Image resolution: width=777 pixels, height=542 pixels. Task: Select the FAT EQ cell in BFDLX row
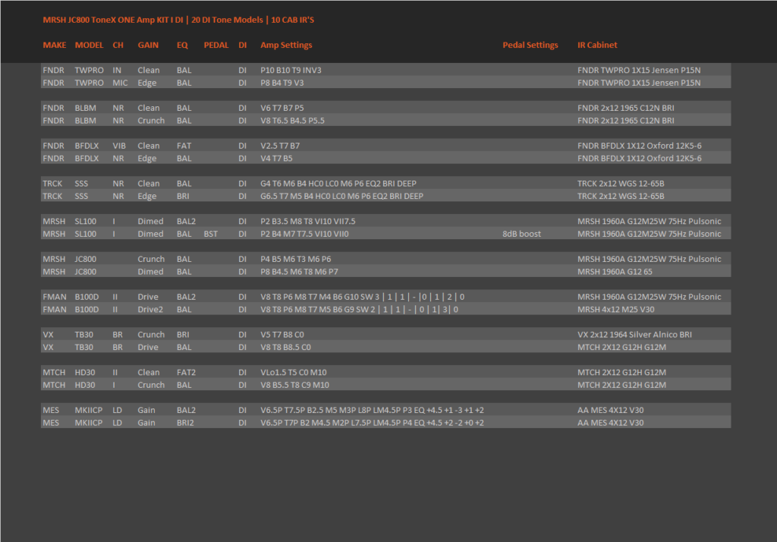point(184,146)
